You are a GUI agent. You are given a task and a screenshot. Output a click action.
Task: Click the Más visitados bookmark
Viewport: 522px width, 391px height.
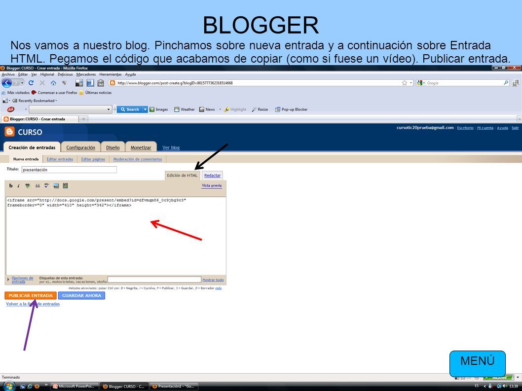[x=16, y=93]
